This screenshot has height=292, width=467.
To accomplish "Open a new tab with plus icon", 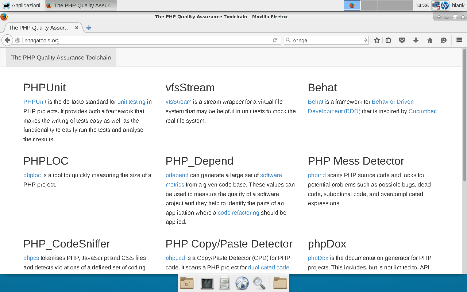I will [89, 28].
